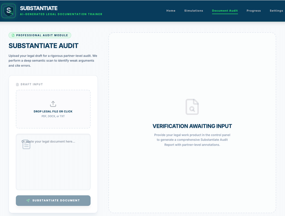This screenshot has height=216, width=285.
Task: Click the magnifier document icon in results panel
Action: (192, 107)
